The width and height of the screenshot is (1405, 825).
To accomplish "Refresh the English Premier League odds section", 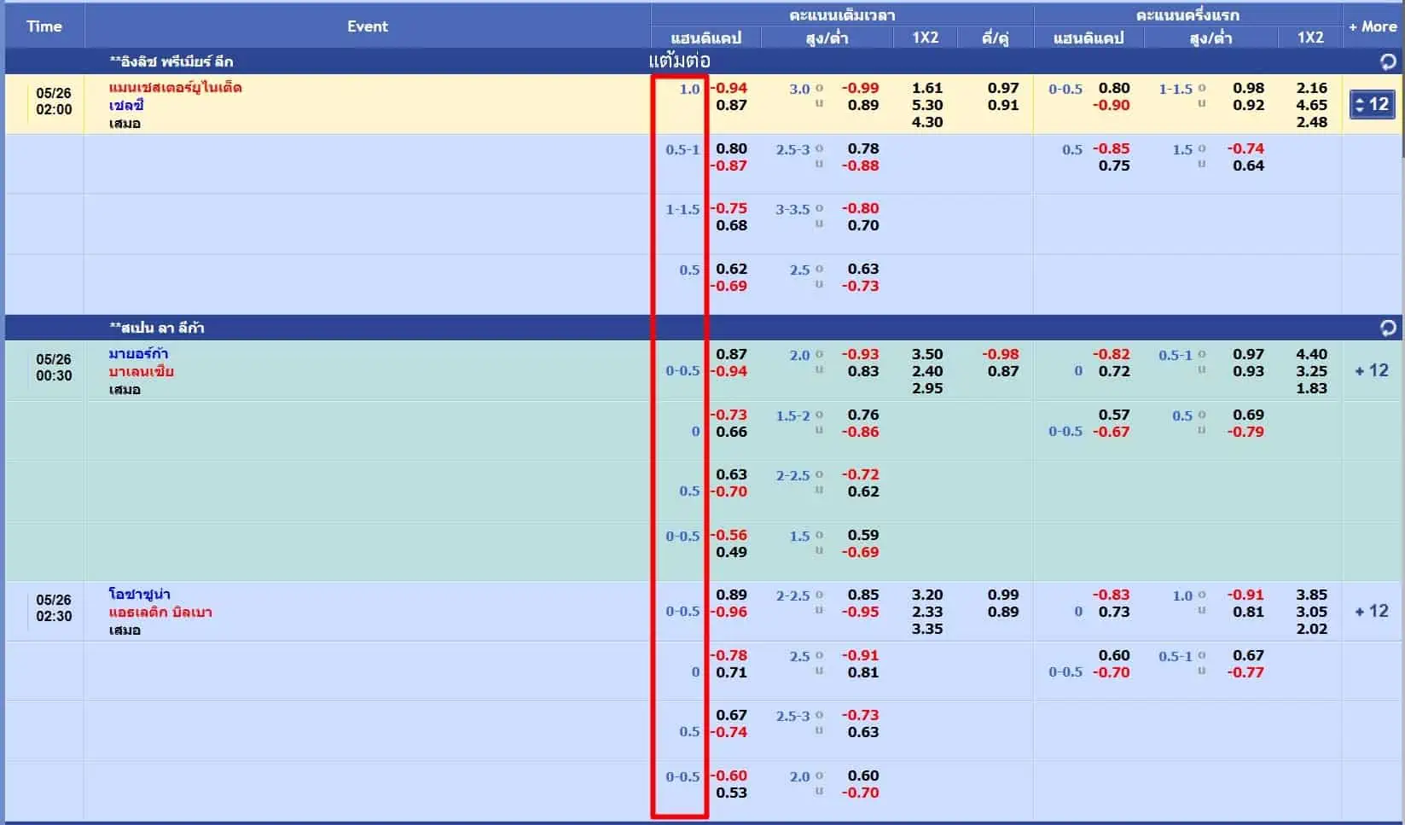I will click(1387, 61).
